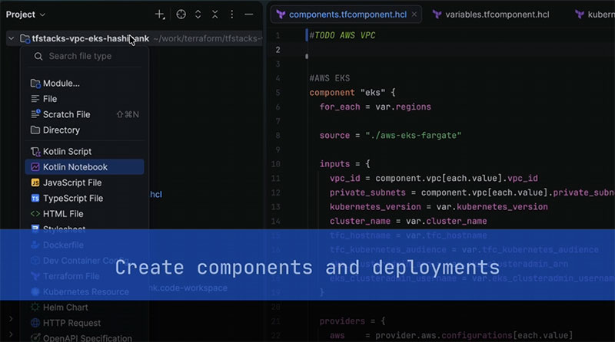Click the Expand All icon
Image resolution: width=615 pixels, height=342 pixels.
198,15
